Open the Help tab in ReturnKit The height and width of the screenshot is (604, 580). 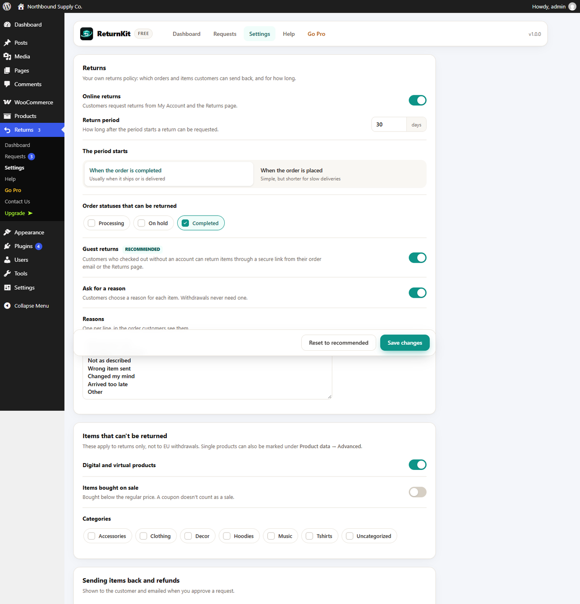point(289,34)
